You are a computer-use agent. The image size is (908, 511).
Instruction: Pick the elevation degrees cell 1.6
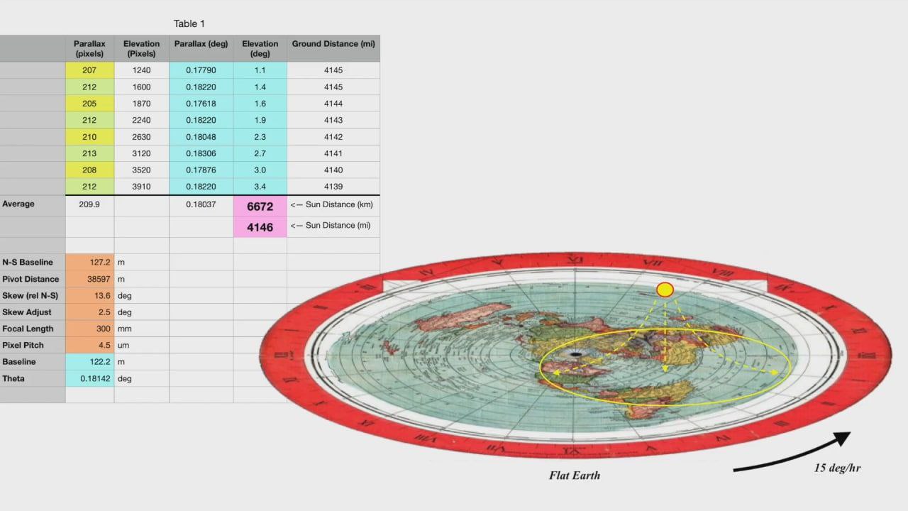coord(260,104)
